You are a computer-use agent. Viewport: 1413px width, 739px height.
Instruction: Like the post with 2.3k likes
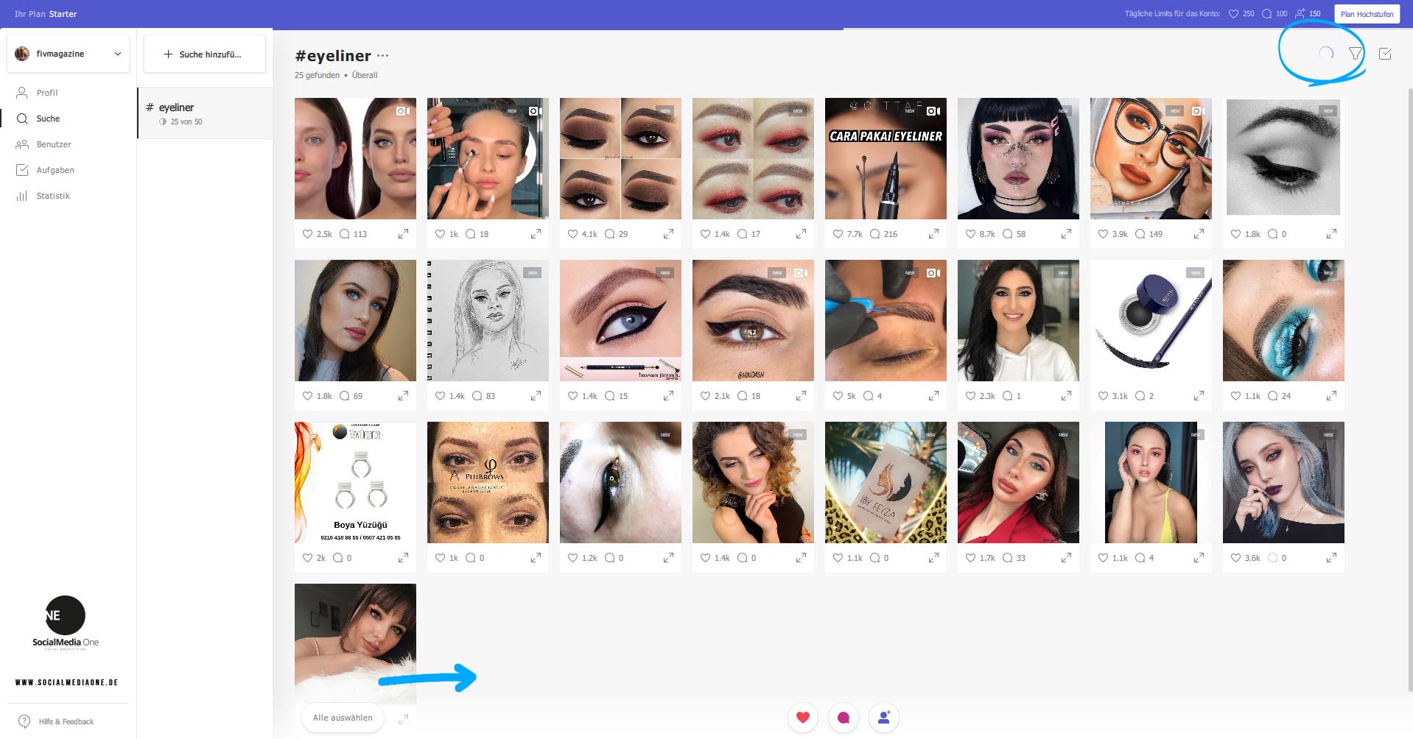pos(970,396)
